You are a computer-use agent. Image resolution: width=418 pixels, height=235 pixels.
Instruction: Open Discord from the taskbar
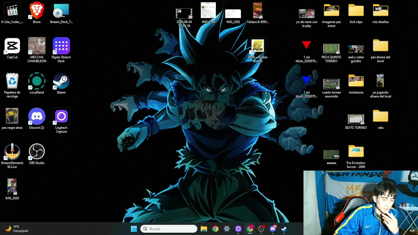pos(273,229)
